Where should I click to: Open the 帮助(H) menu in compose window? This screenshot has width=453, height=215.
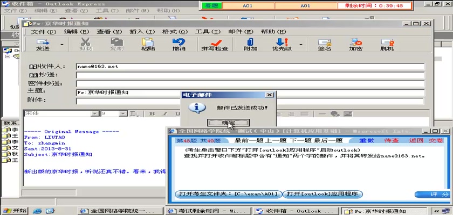(273, 32)
